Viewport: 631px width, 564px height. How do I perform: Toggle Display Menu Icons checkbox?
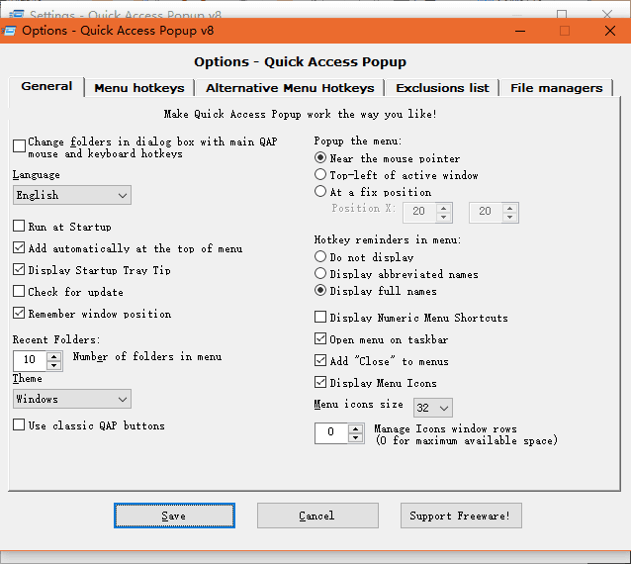point(320,382)
